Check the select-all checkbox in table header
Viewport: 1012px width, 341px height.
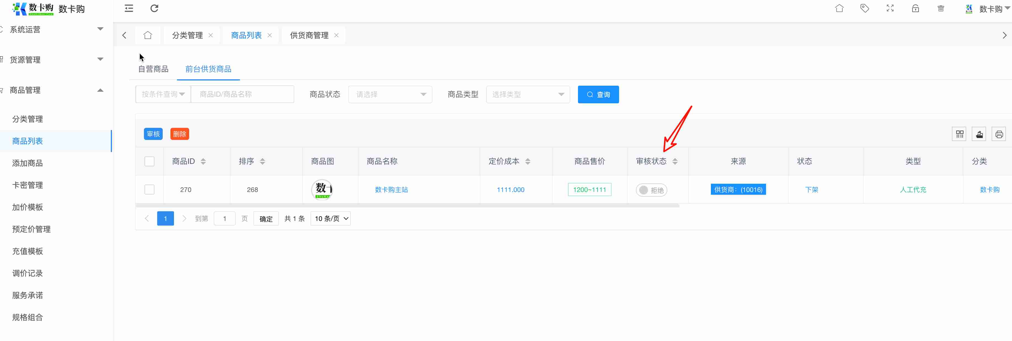coord(149,161)
